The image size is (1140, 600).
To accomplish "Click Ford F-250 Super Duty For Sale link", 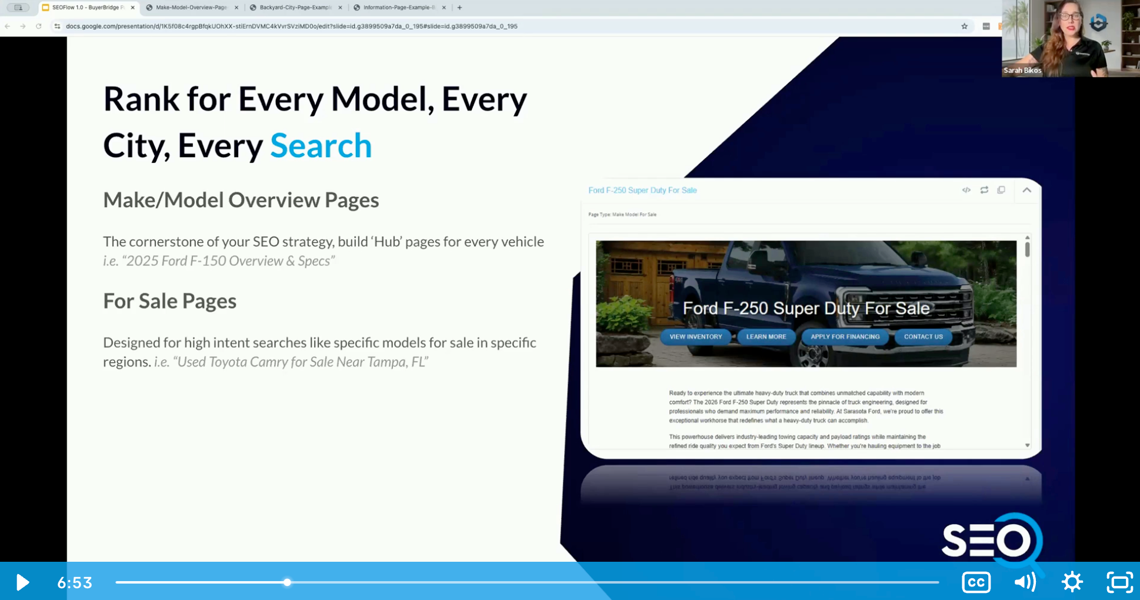I will (x=642, y=190).
